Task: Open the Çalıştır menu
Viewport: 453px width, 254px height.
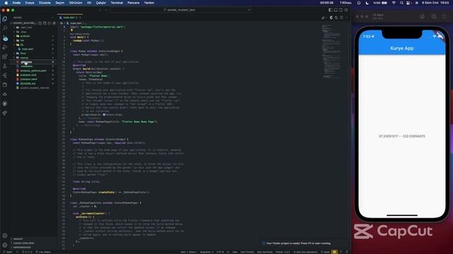Action: (x=101, y=3)
